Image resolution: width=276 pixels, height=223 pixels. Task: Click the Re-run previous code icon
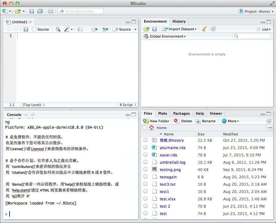tap(105, 29)
